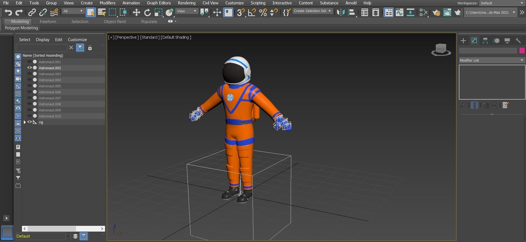The width and height of the screenshot is (526, 242).
Task: Click the Mirror tool icon
Action: [340, 13]
